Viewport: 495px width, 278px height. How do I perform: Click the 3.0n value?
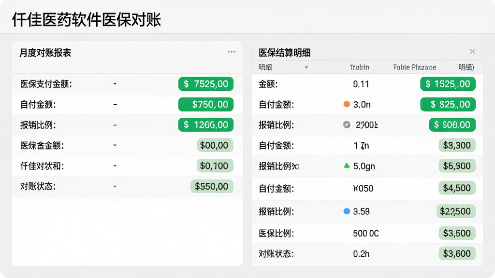click(362, 105)
